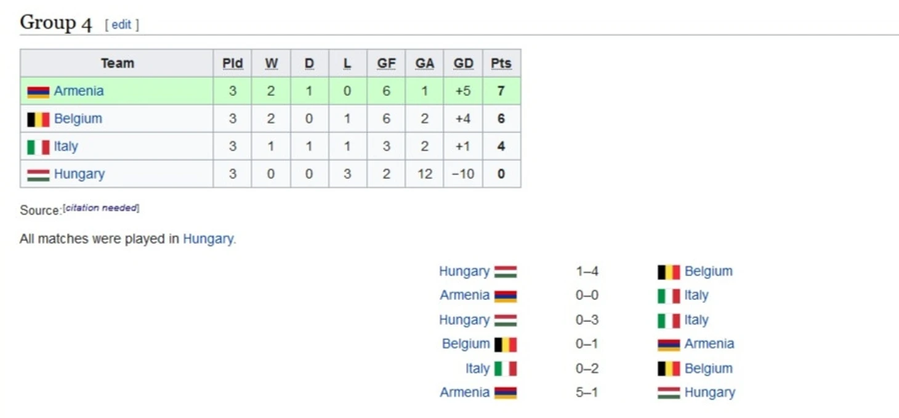The image size is (899, 418).
Task: Open Italy link in Hungary 0–3 Italy match
Action: (x=696, y=320)
